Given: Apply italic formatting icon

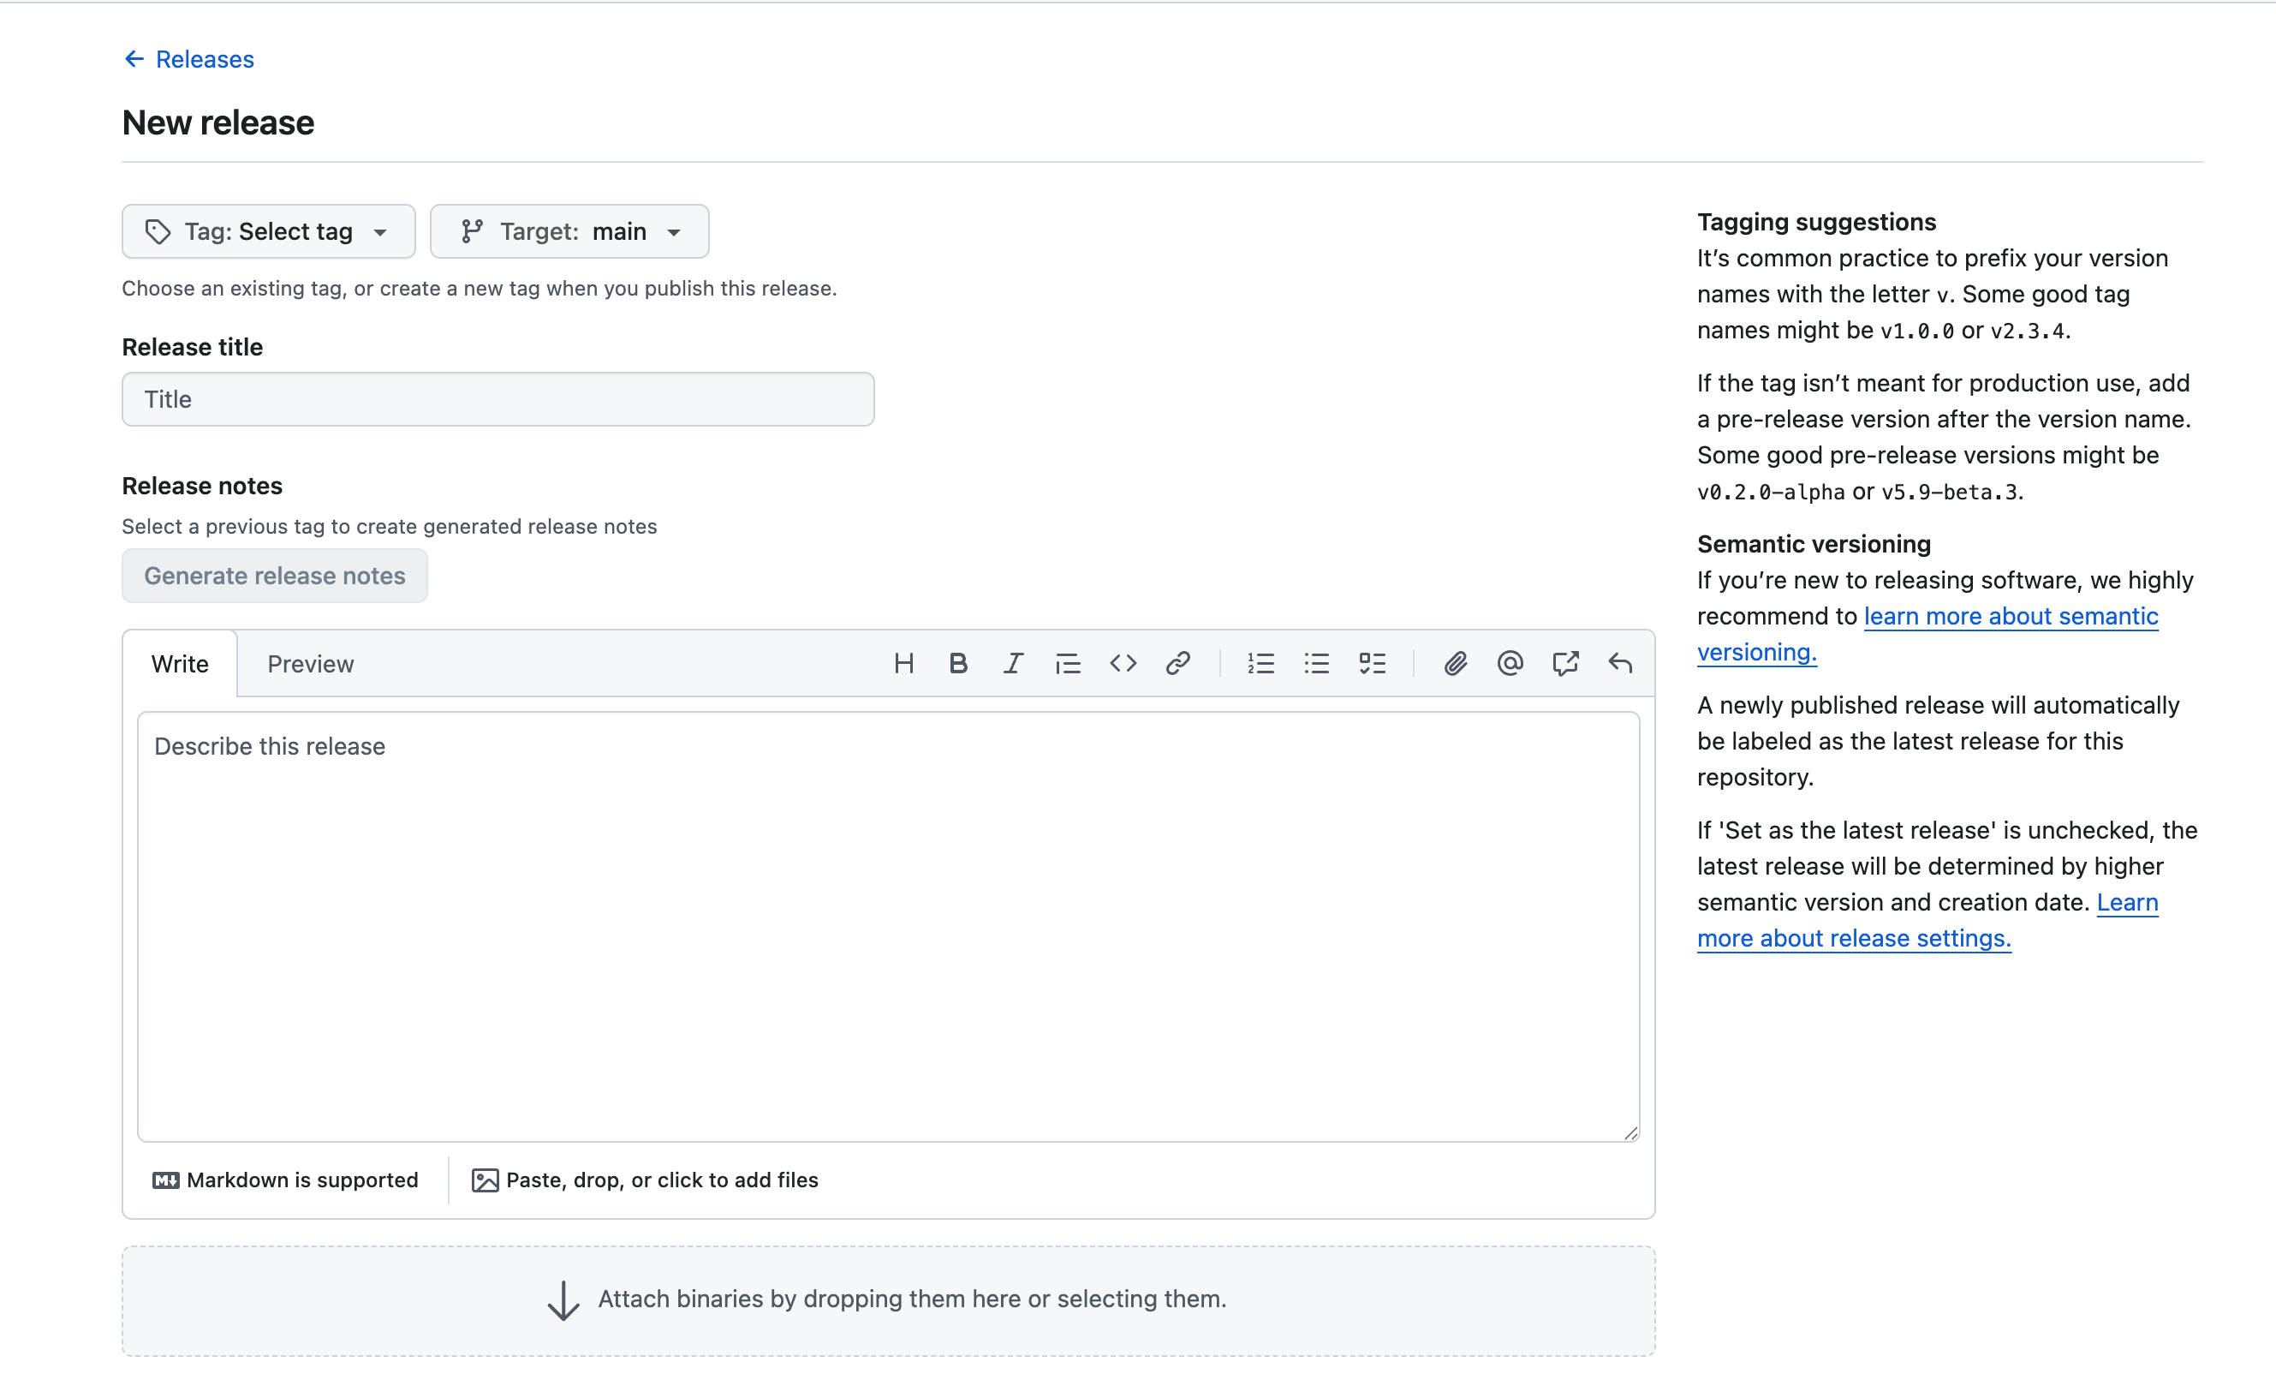Looking at the screenshot, I should (1013, 663).
